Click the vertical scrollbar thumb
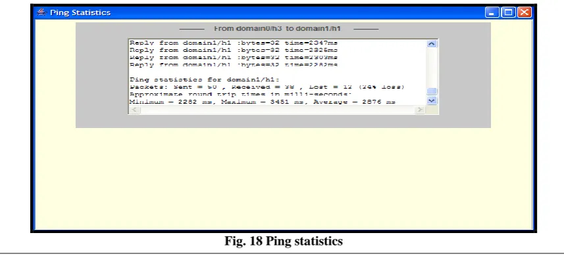Viewport: 564px width, 258px height. 432,91
